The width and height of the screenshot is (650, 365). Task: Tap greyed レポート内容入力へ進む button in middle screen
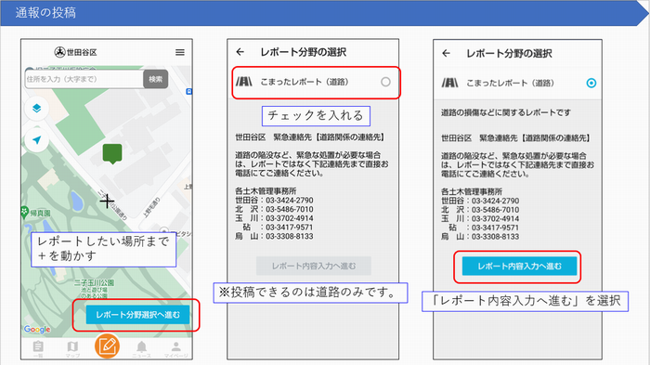tap(314, 266)
